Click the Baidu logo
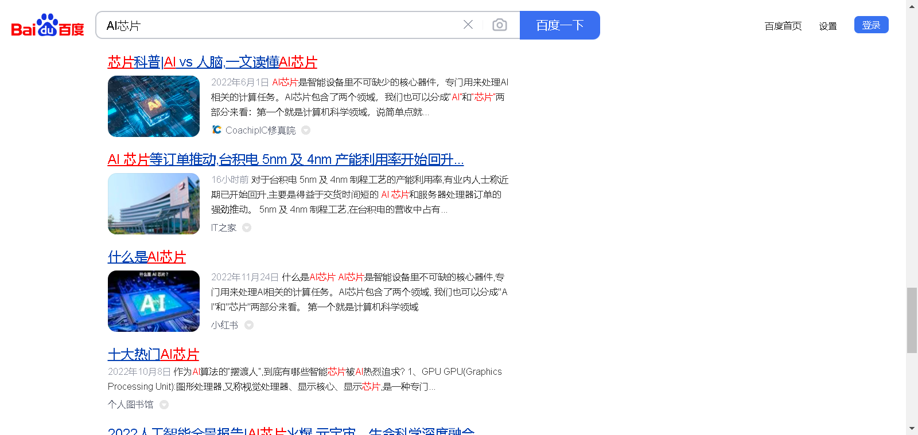This screenshot has height=435, width=918. click(x=48, y=25)
